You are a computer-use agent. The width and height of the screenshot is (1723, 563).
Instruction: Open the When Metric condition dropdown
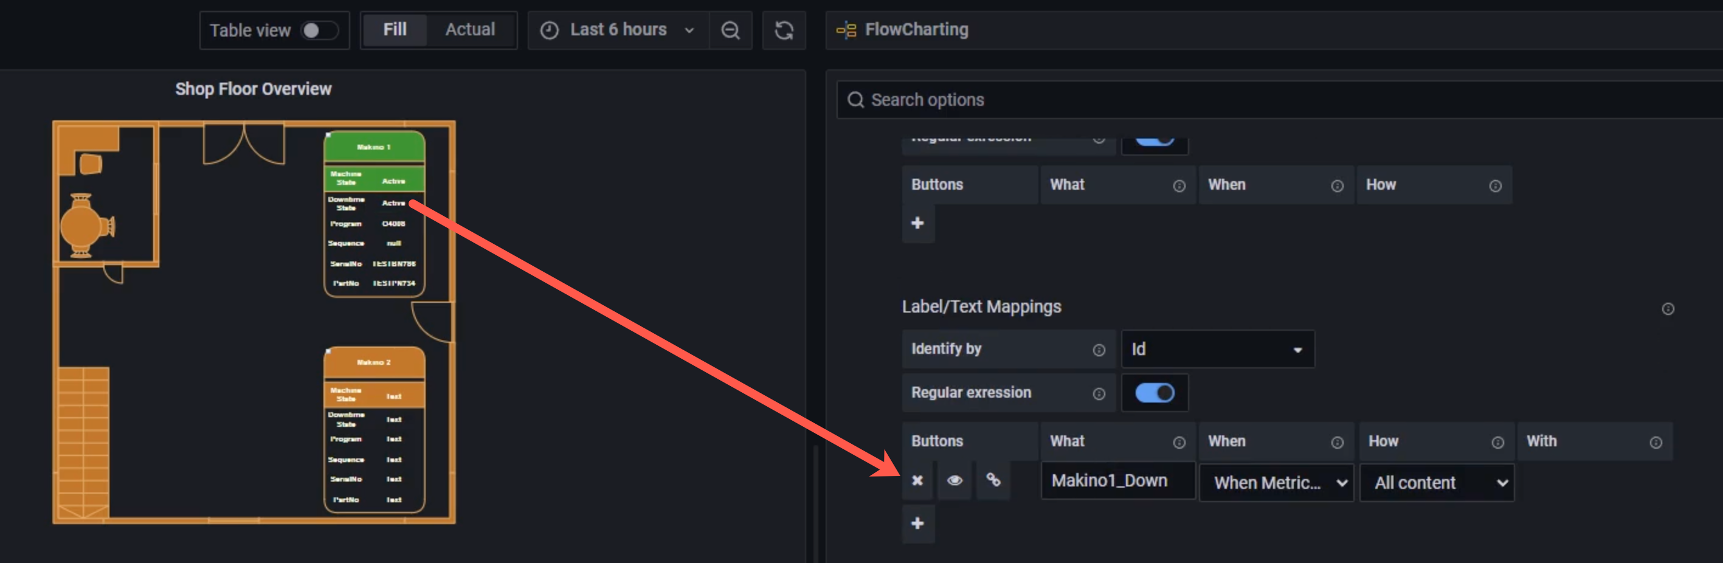click(x=1276, y=482)
